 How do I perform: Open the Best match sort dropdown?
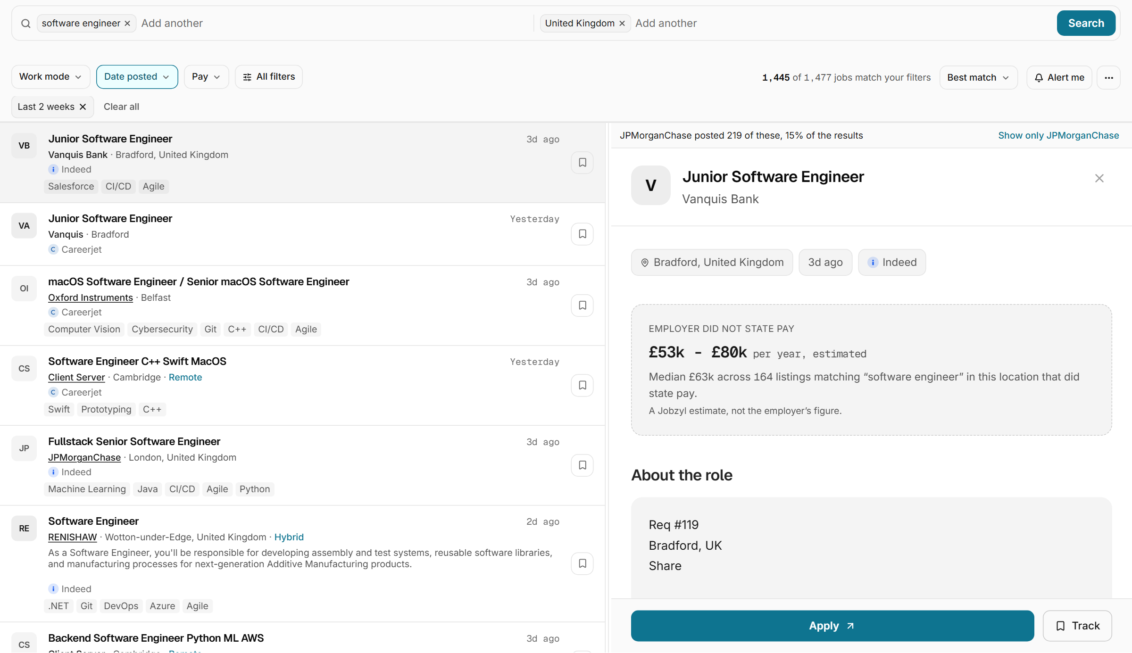point(978,77)
